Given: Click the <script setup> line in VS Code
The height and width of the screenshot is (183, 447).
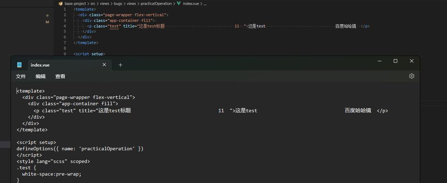Looking at the screenshot, I should tap(89, 54).
